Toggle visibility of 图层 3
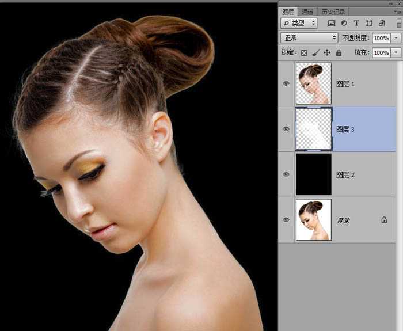 point(286,129)
